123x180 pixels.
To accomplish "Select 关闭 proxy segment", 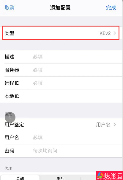I will point(20,178).
